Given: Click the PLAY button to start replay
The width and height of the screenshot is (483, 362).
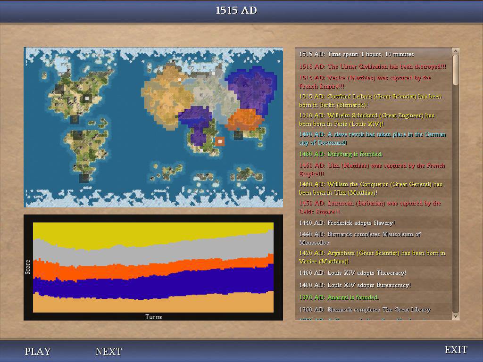Looking at the screenshot, I should (38, 351).
